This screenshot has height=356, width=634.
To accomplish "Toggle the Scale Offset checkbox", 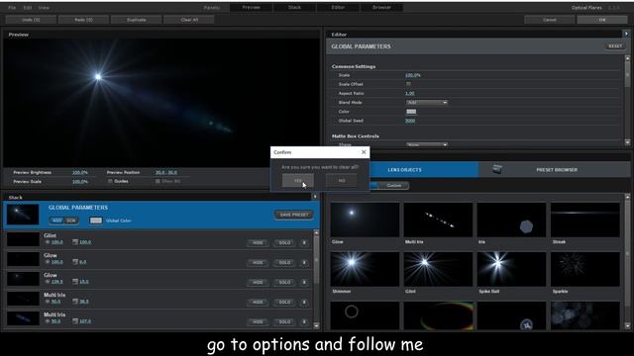I will pyautogui.click(x=408, y=84).
